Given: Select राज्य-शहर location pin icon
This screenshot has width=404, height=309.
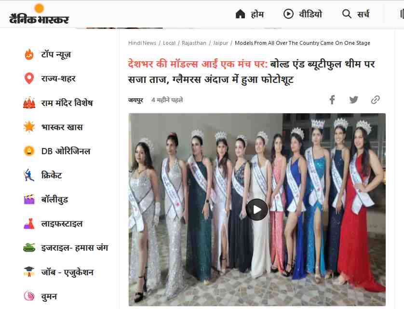Looking at the screenshot, I should click(29, 79).
